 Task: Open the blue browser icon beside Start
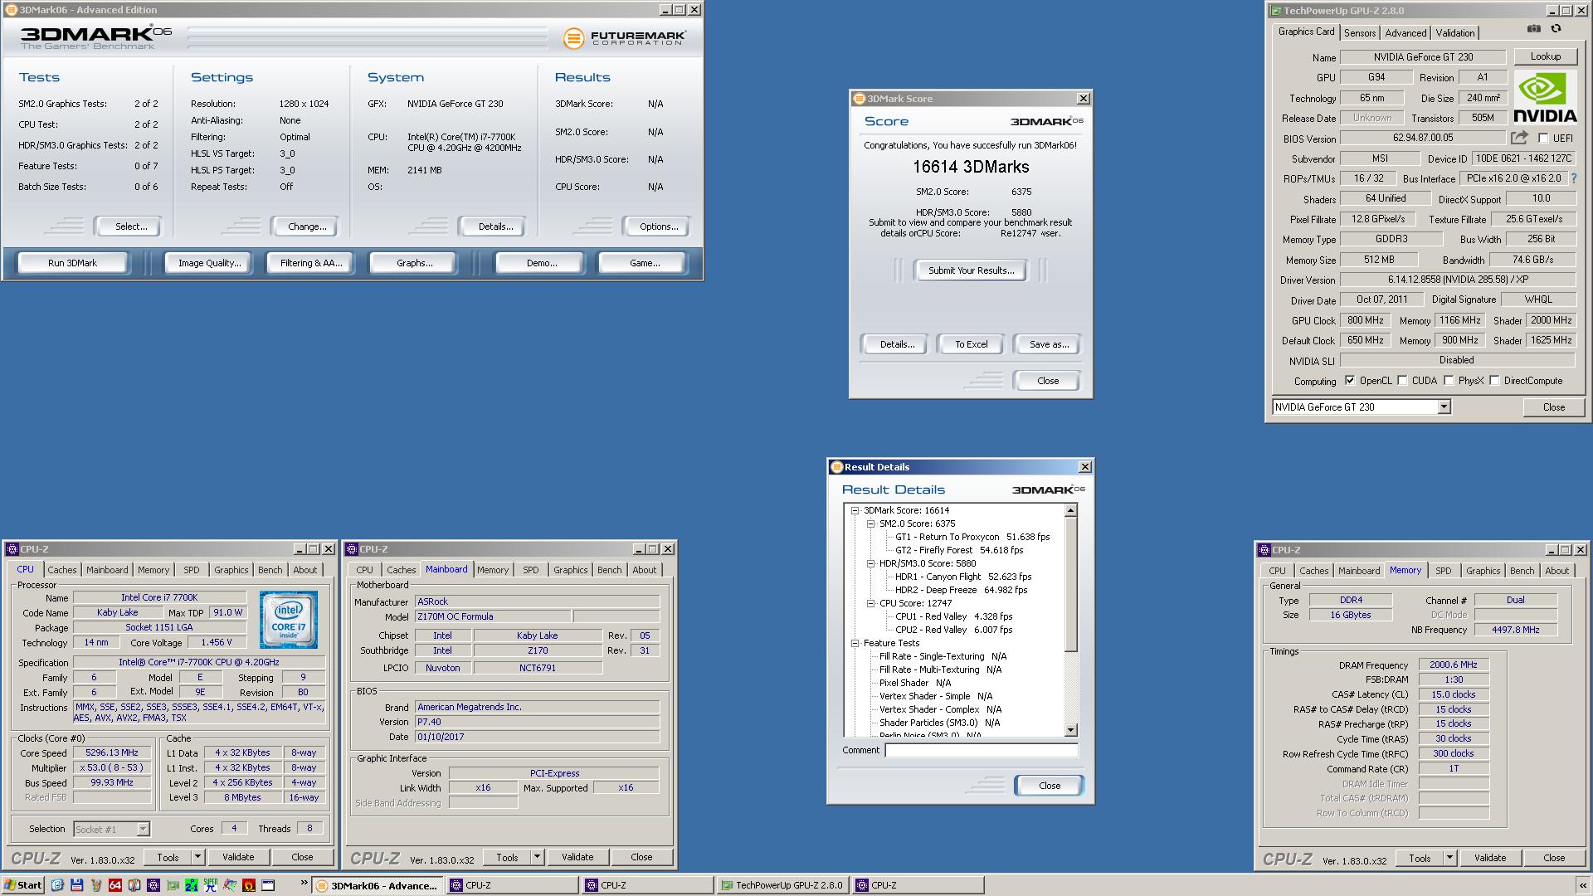tap(57, 885)
